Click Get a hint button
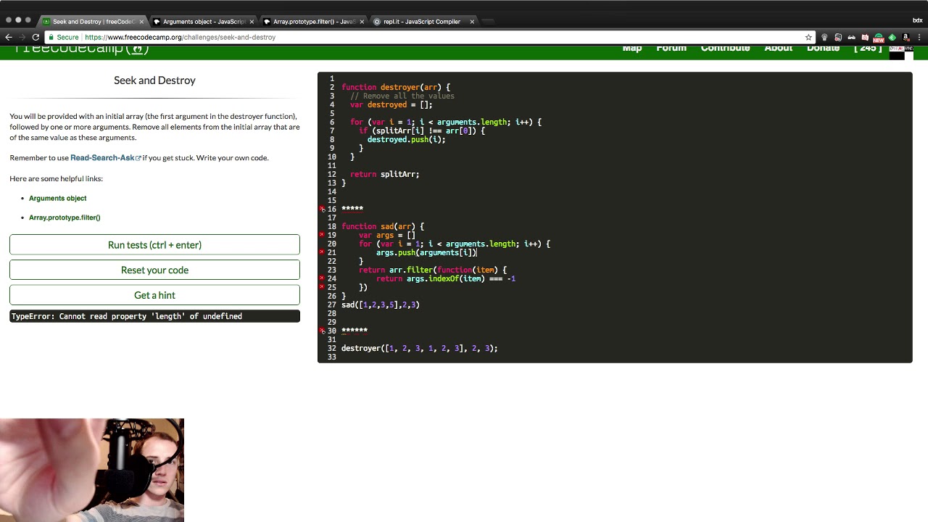Image resolution: width=928 pixels, height=522 pixels. click(x=154, y=295)
